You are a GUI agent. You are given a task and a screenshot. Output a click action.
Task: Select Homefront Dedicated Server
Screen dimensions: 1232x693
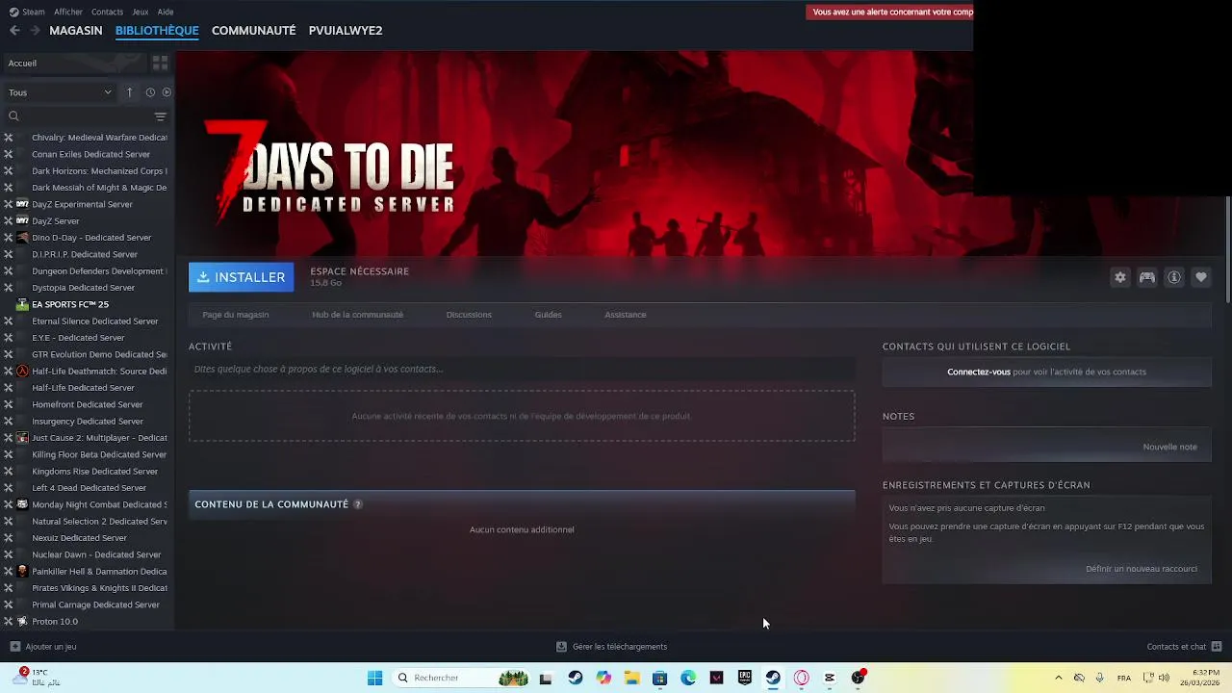coord(87,404)
